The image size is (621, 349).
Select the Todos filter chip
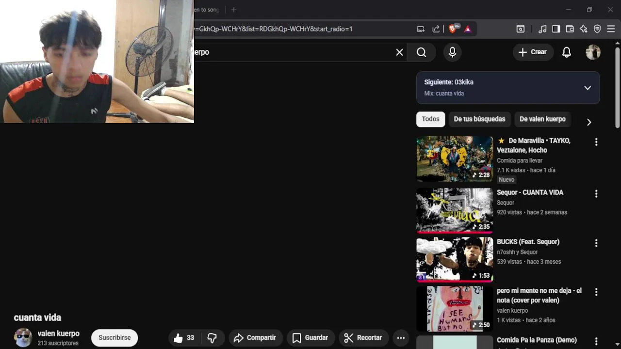click(431, 119)
